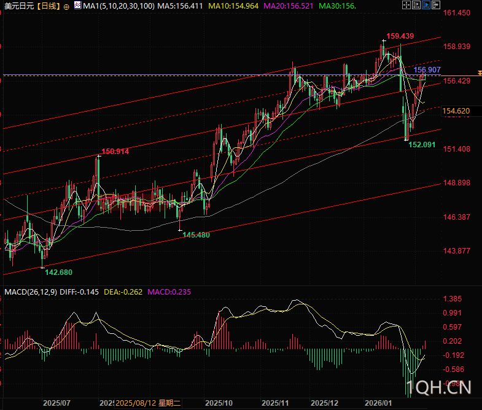Screen dimensions: 482x410
Task: Open MA1(5,10,20,30,100) indicator settings
Action: click(115, 6)
